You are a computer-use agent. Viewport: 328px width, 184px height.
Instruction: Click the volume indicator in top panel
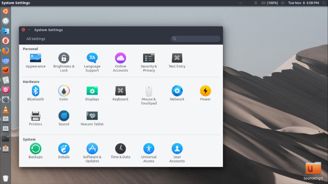click(283, 3)
